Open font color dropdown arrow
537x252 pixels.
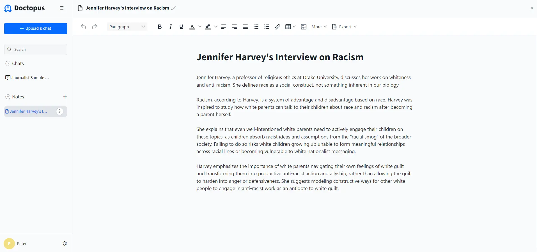point(200,27)
